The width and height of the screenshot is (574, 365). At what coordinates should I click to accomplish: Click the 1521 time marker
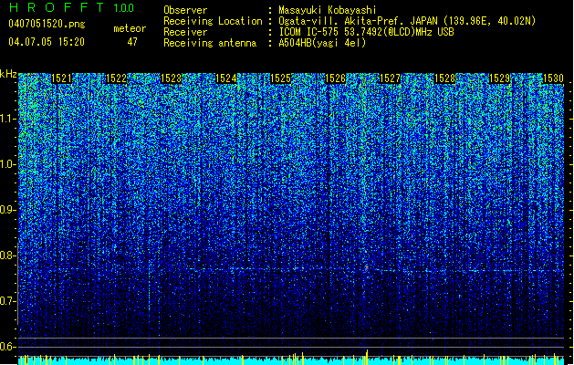pyautogui.click(x=61, y=78)
